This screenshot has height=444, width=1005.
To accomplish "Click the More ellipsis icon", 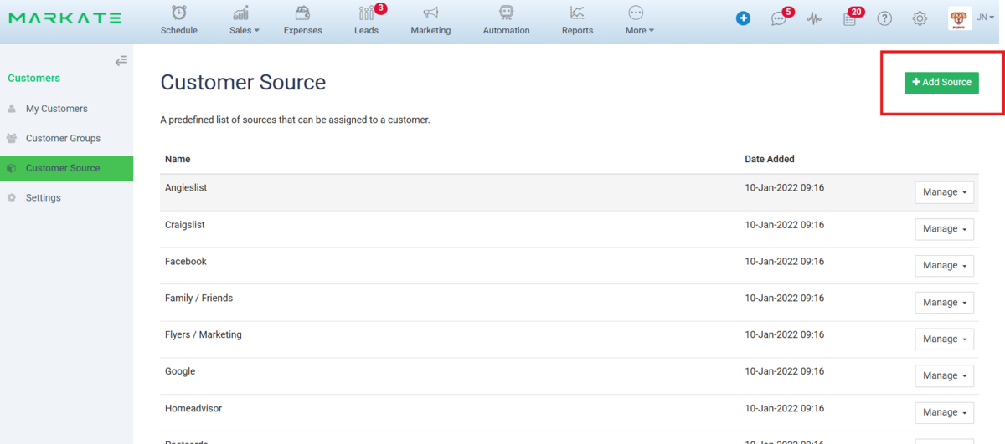I will click(x=636, y=13).
